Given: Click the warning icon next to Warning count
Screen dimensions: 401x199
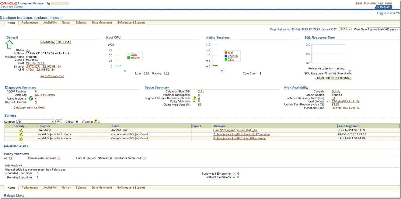Looking at the screenshot, I should pos(95,121).
